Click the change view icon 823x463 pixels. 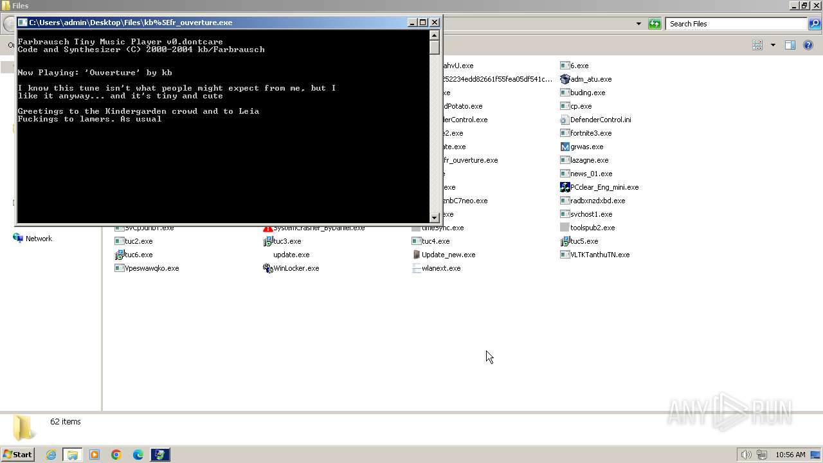(757, 45)
